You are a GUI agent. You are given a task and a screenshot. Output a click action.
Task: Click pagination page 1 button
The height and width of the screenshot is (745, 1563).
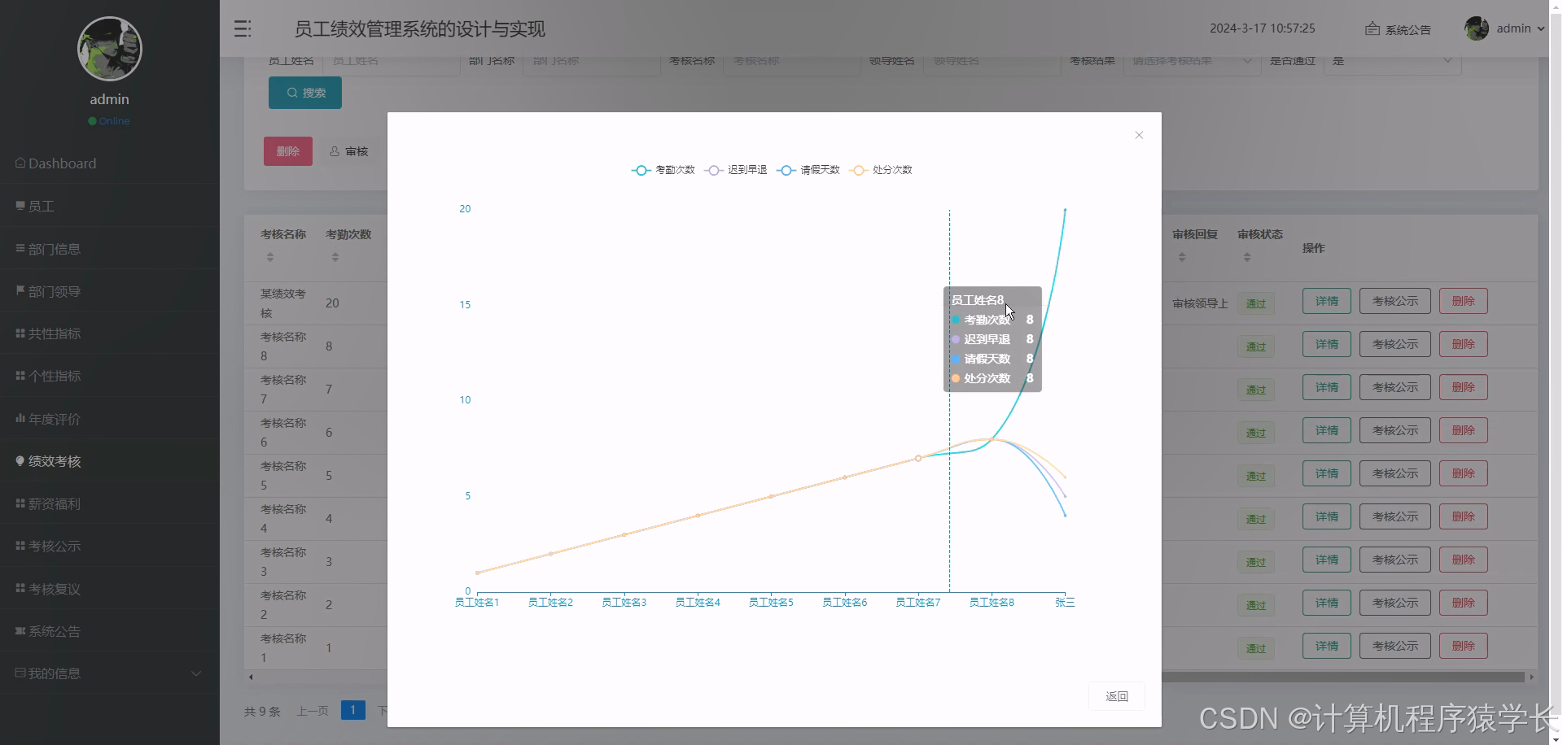[352, 710]
